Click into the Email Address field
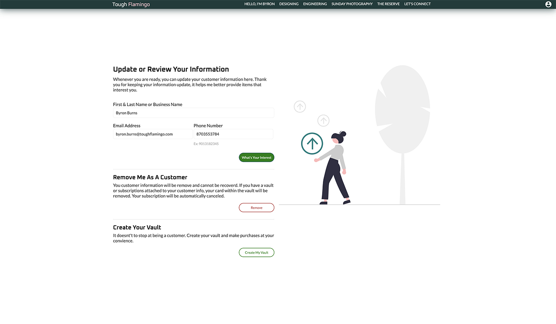This screenshot has width=556, height=324. pos(153,134)
